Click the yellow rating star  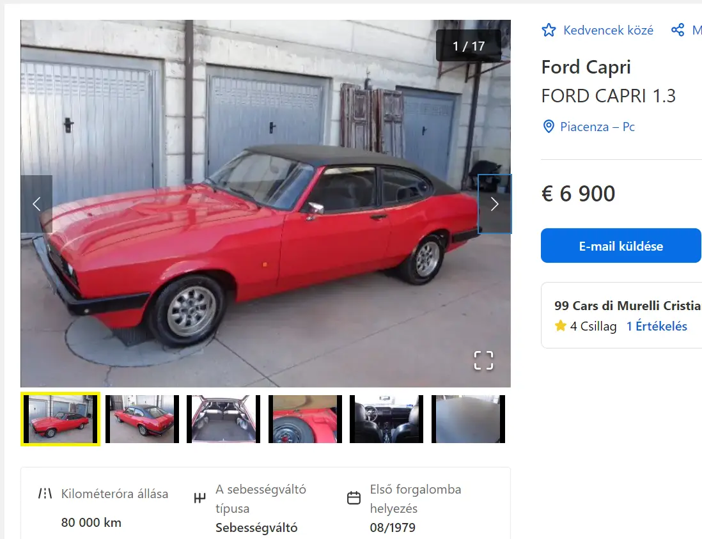click(x=560, y=325)
